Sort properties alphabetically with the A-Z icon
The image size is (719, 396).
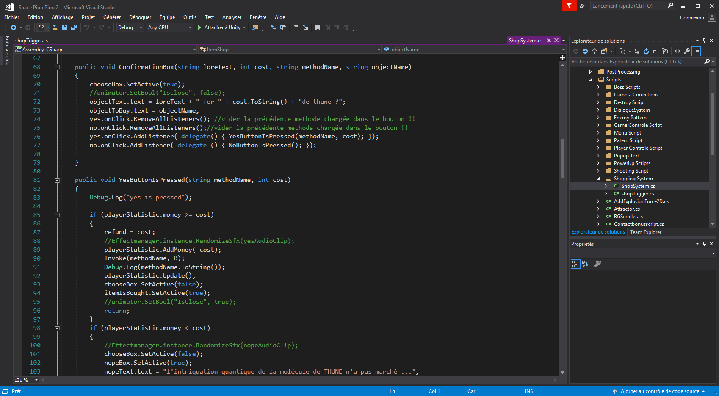585,264
